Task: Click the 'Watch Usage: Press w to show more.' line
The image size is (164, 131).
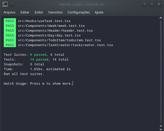Action: (38, 84)
